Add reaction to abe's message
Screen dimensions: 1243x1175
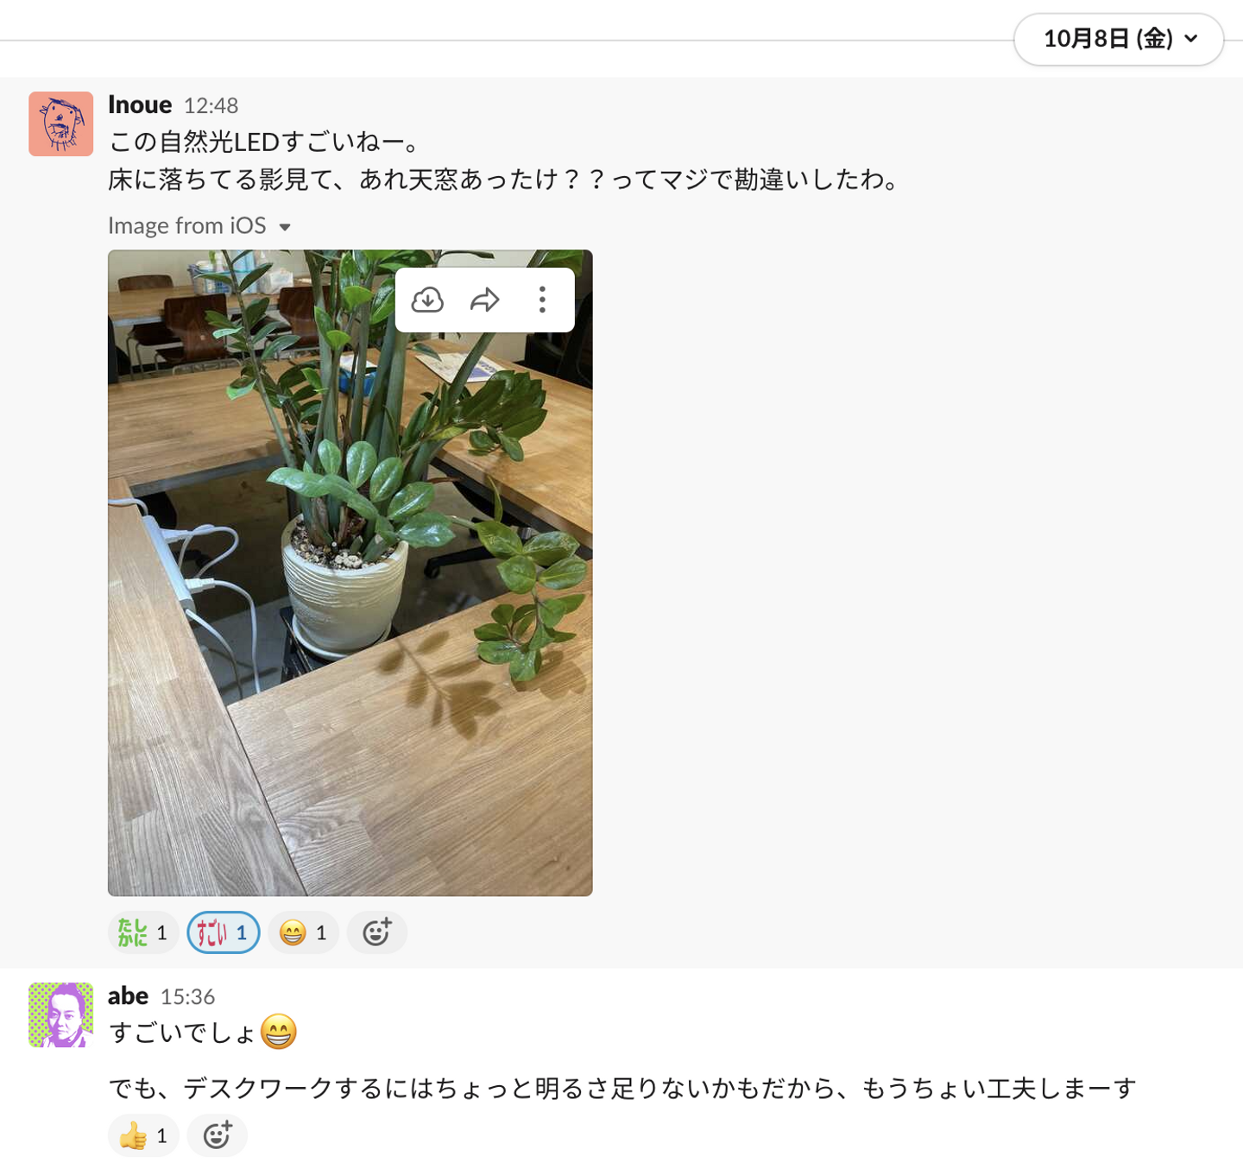click(x=218, y=1135)
